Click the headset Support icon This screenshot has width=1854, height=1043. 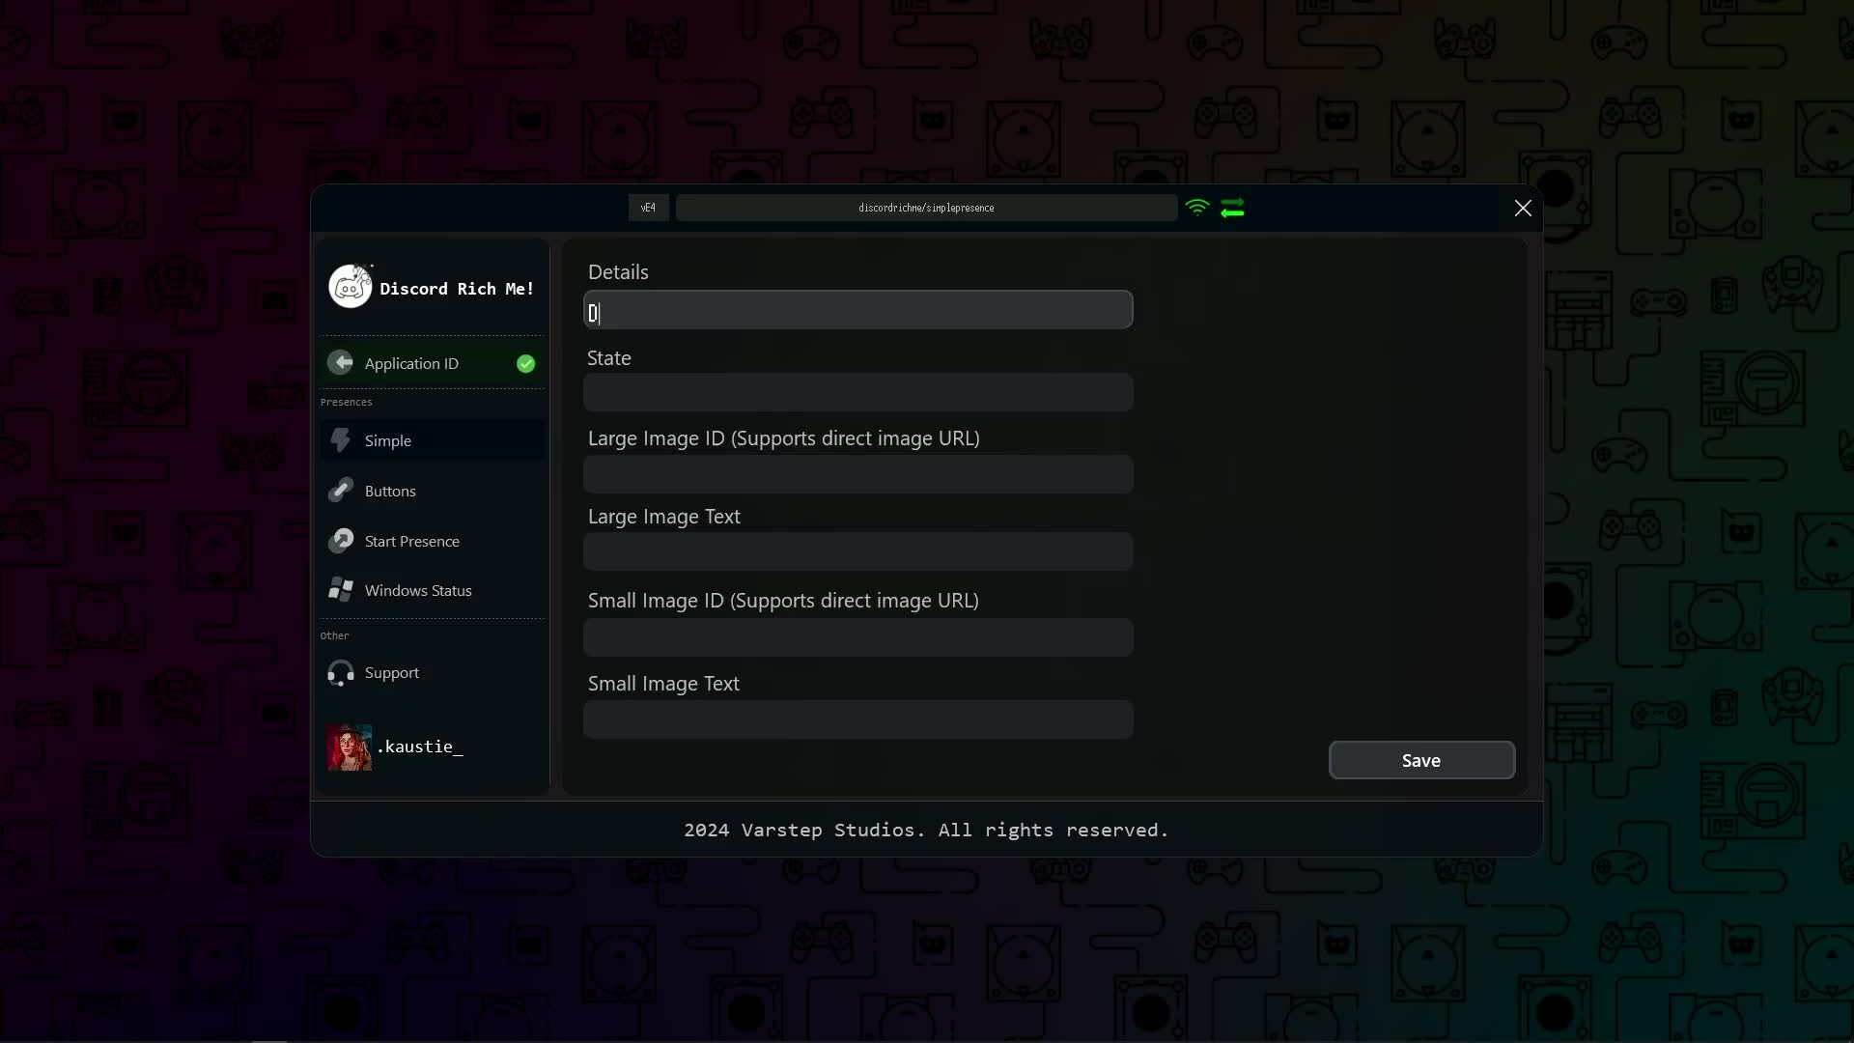[340, 673]
